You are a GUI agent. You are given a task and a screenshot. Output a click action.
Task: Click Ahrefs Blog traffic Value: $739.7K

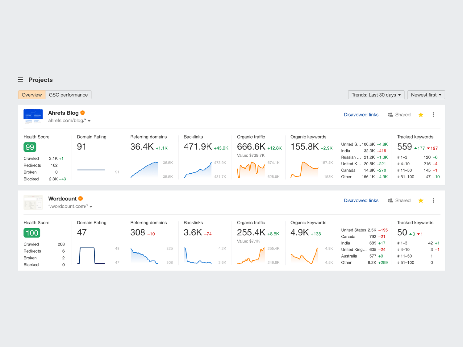(251, 155)
